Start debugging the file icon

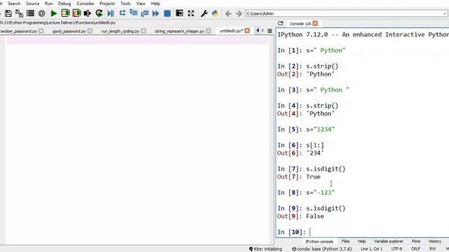tap(111, 13)
